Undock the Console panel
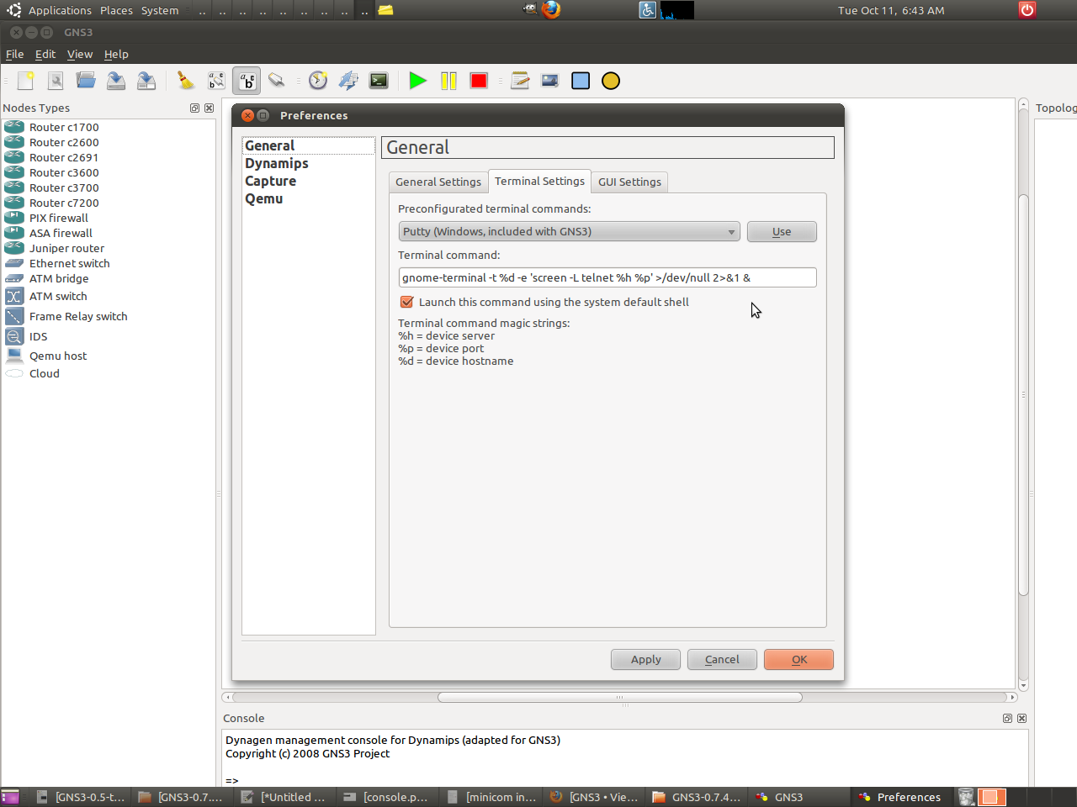1077x807 pixels. click(x=1007, y=718)
